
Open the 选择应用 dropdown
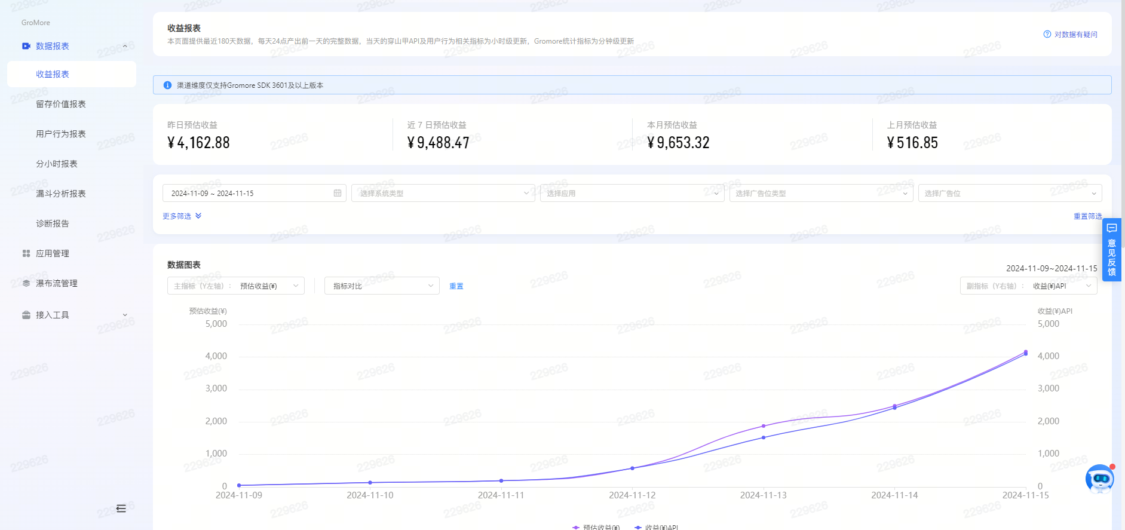(x=632, y=193)
